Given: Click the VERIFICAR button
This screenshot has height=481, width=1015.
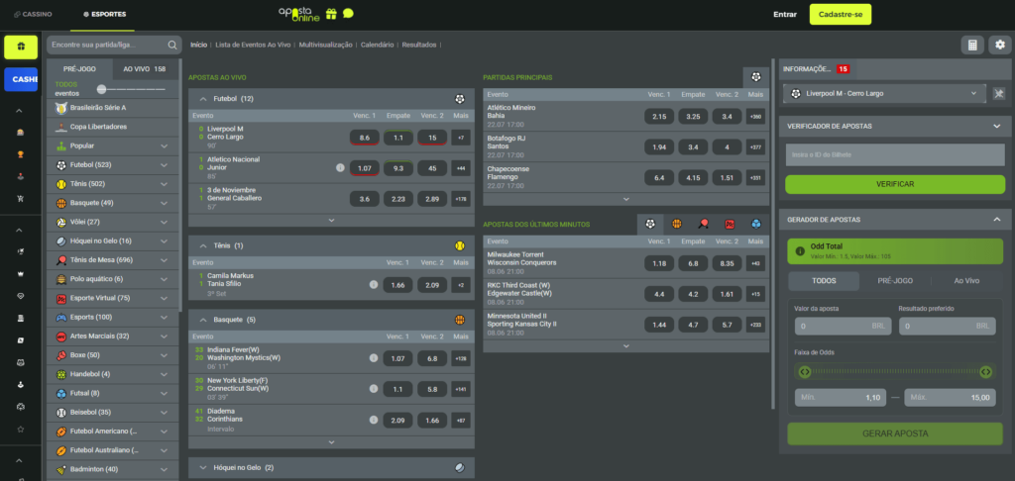Looking at the screenshot, I should [x=895, y=184].
